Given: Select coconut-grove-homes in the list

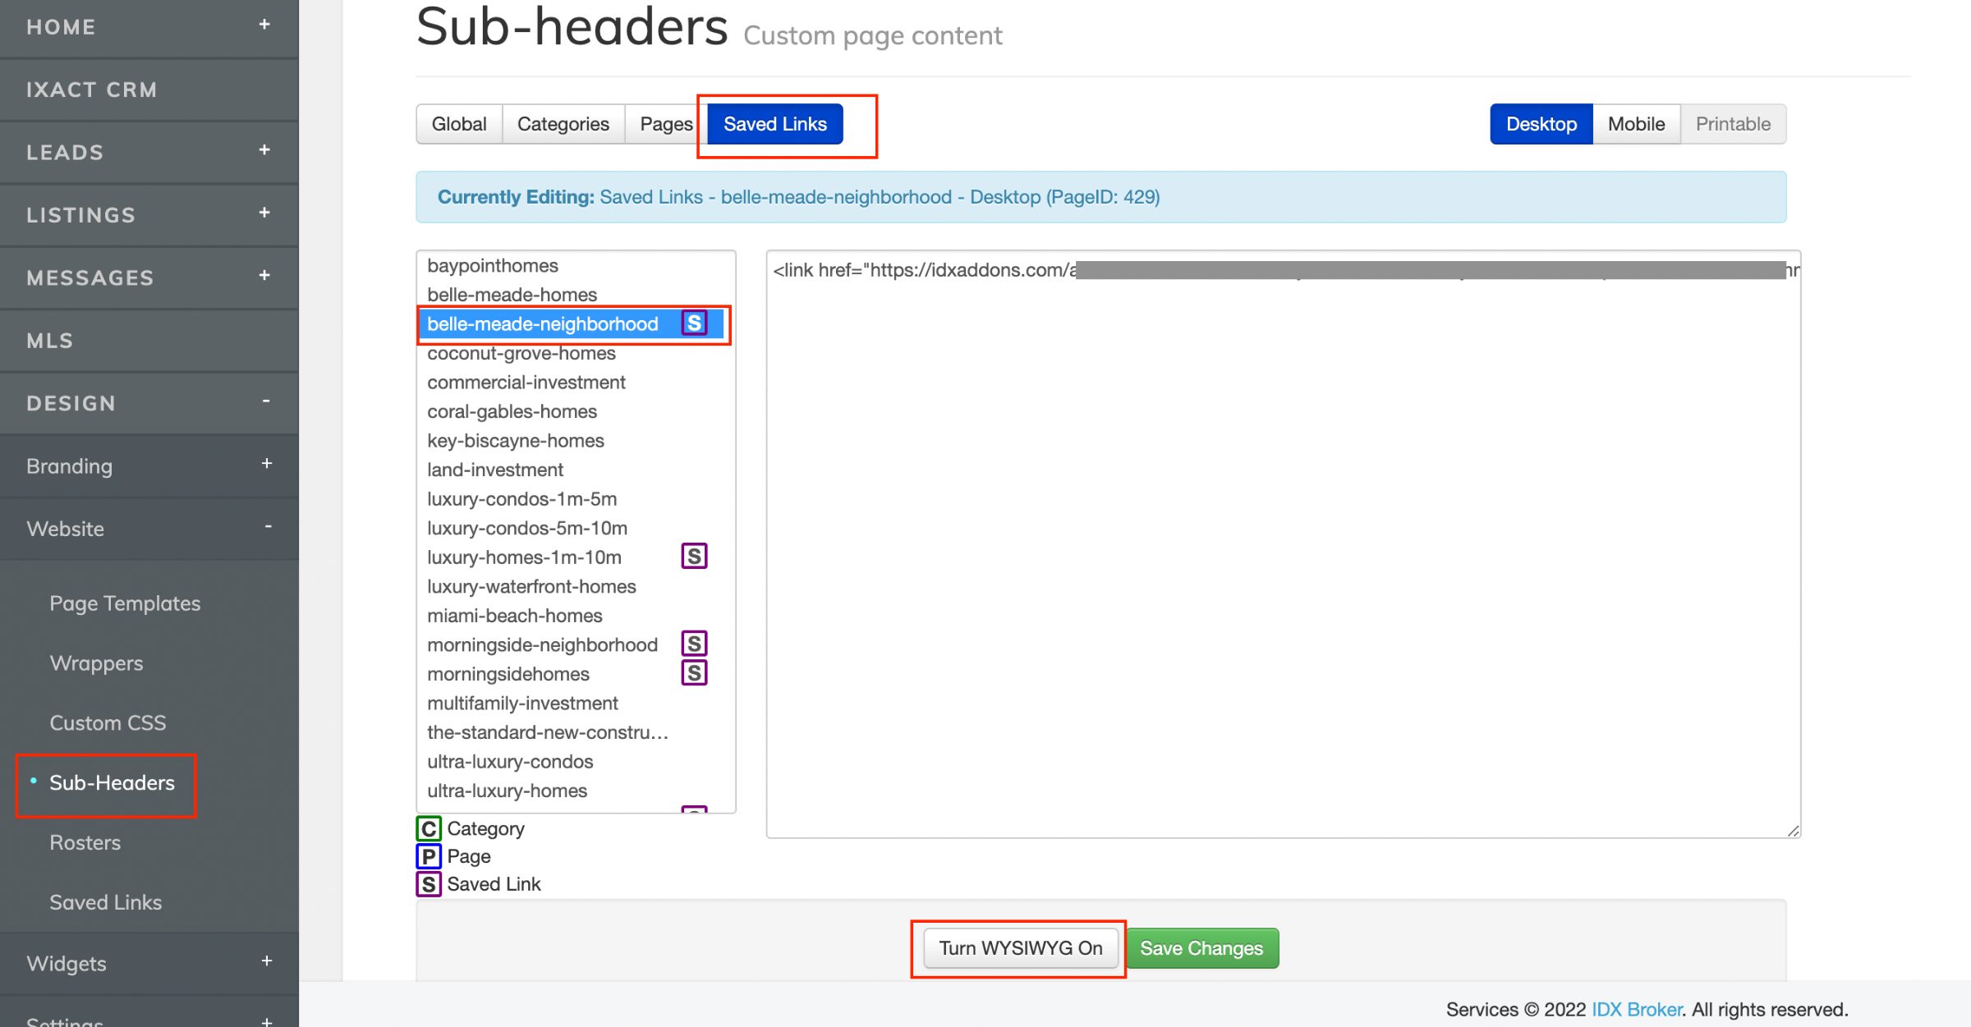Looking at the screenshot, I should (521, 353).
